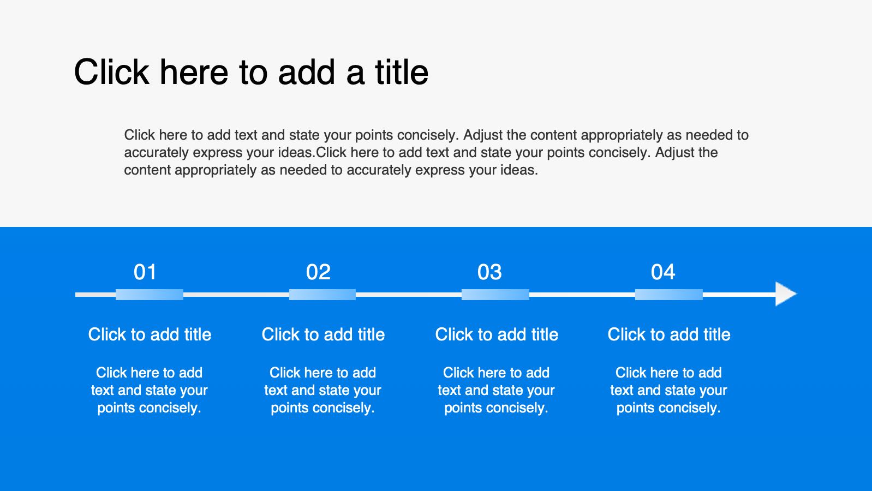Click "Click to add title" under step 04

tap(669, 334)
